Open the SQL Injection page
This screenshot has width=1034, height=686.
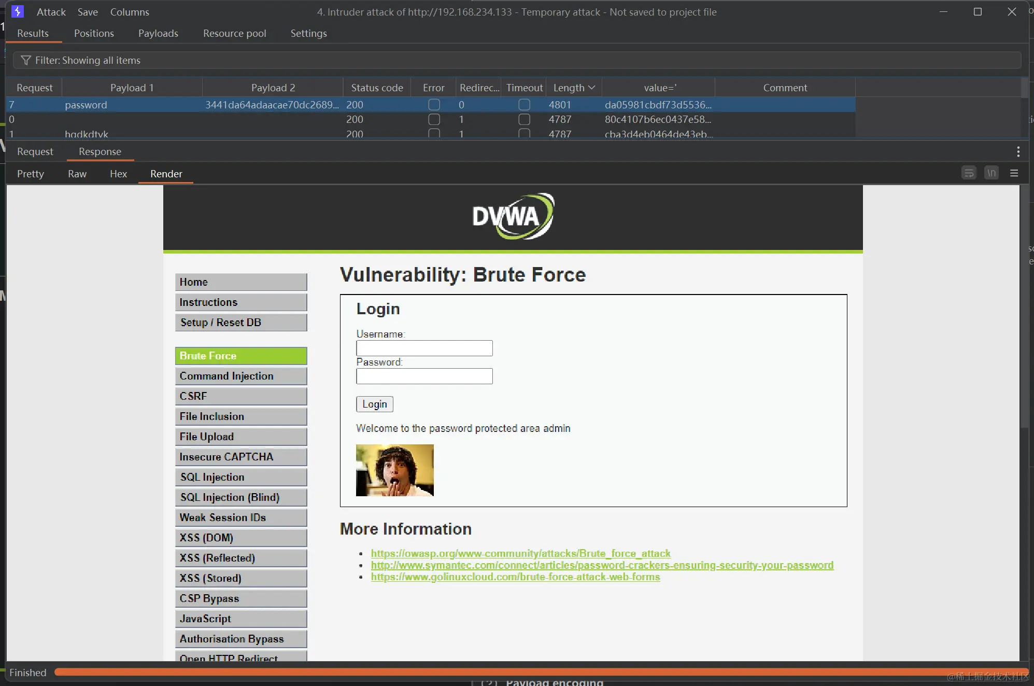tap(241, 477)
